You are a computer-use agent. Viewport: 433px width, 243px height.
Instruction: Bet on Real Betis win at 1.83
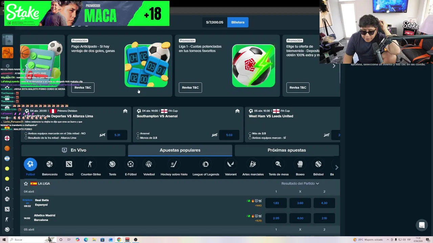click(276, 203)
